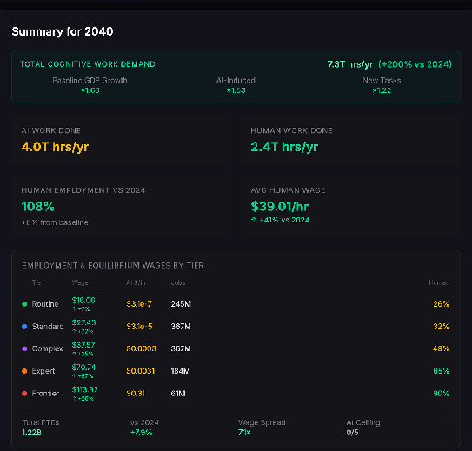This screenshot has width=472, height=451.
Task: Click the $0.0031 AI cost
Action: 140,371
